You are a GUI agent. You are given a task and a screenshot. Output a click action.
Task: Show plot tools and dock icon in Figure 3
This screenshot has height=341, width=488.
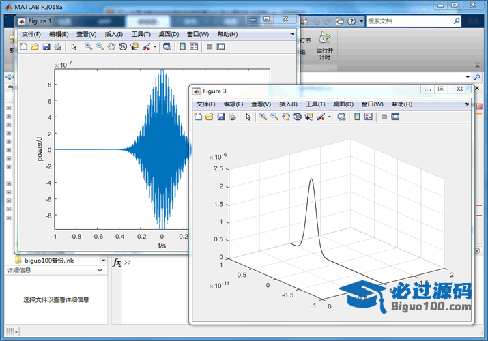tap(395, 117)
